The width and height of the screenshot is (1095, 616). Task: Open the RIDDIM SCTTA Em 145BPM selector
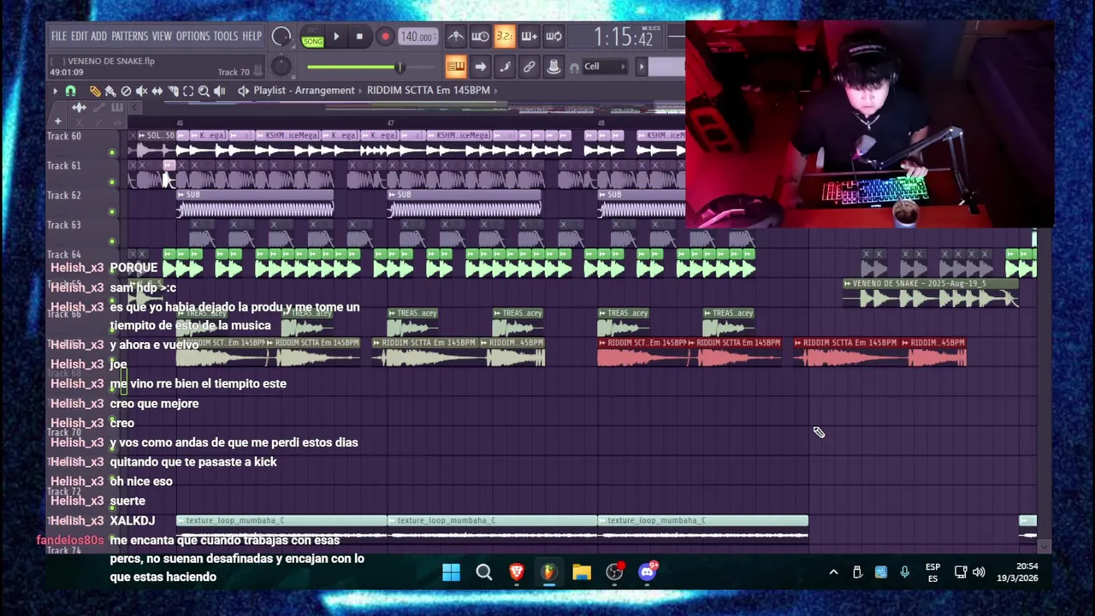pyautogui.click(x=429, y=91)
